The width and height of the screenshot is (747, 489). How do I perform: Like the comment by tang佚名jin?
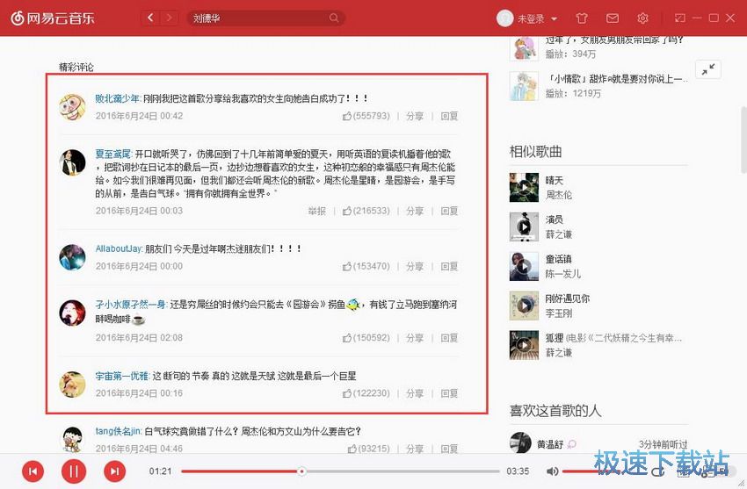pos(368,449)
